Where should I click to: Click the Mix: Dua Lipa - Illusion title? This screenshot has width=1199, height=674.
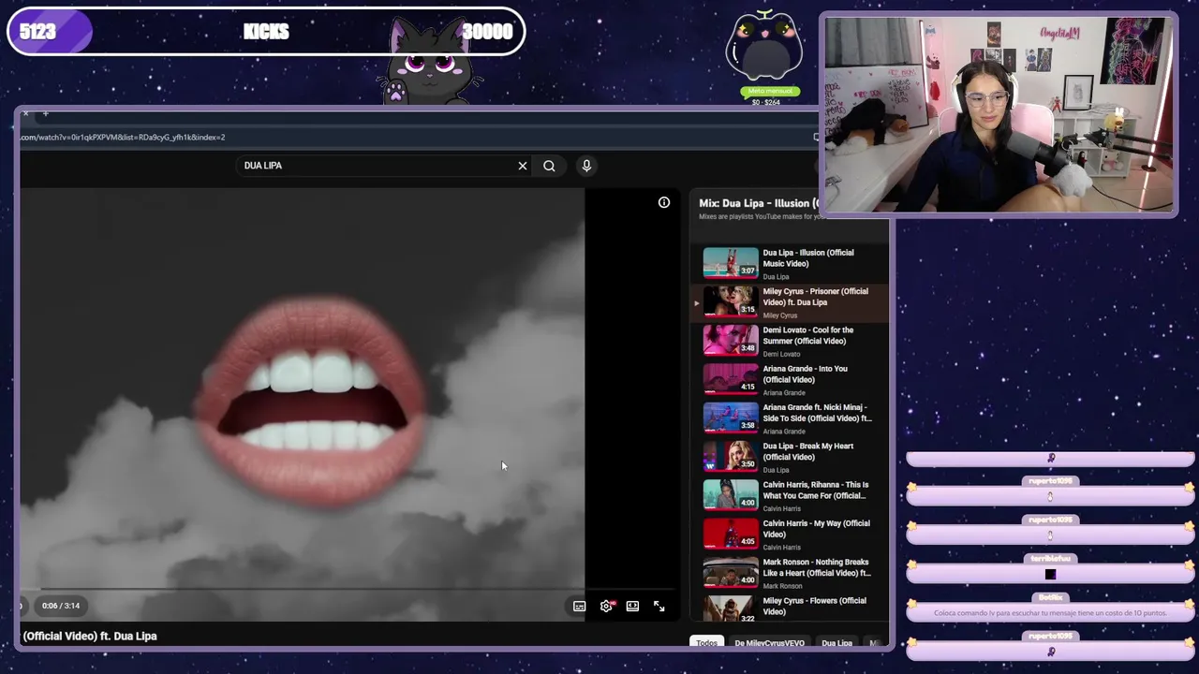[759, 203]
